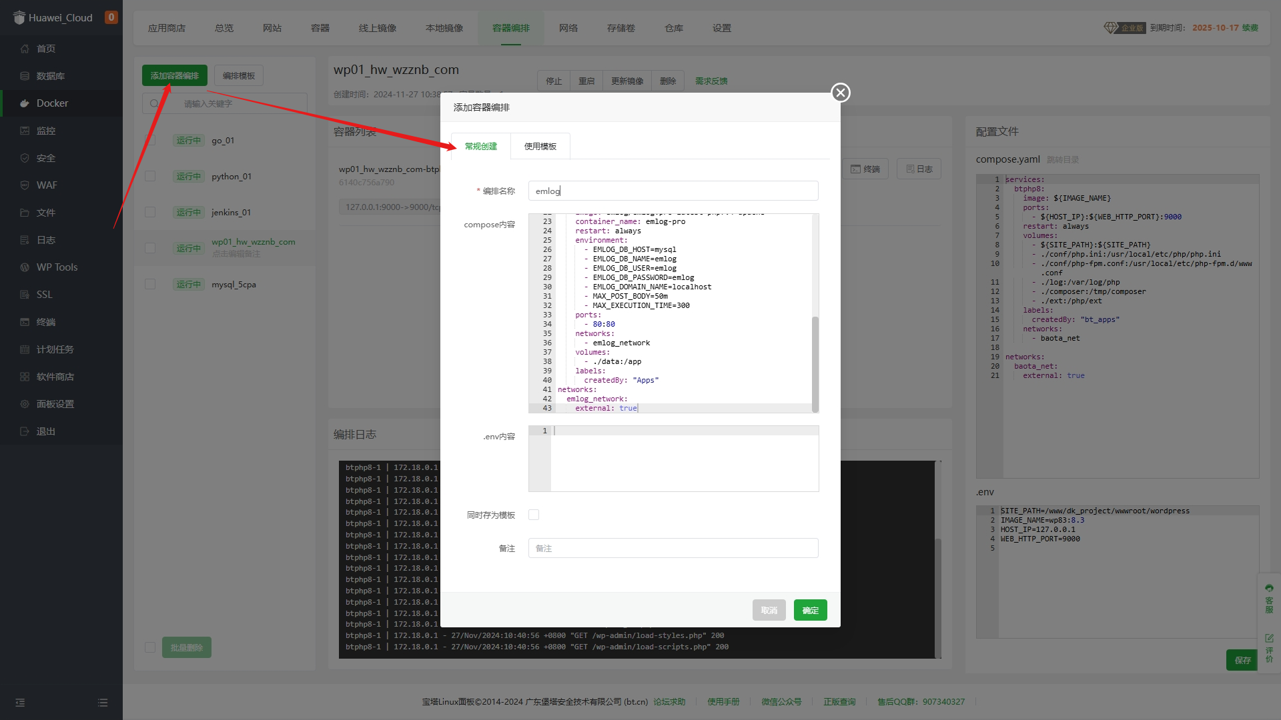
Task: Click the 日志 button in container row
Action: (919, 169)
